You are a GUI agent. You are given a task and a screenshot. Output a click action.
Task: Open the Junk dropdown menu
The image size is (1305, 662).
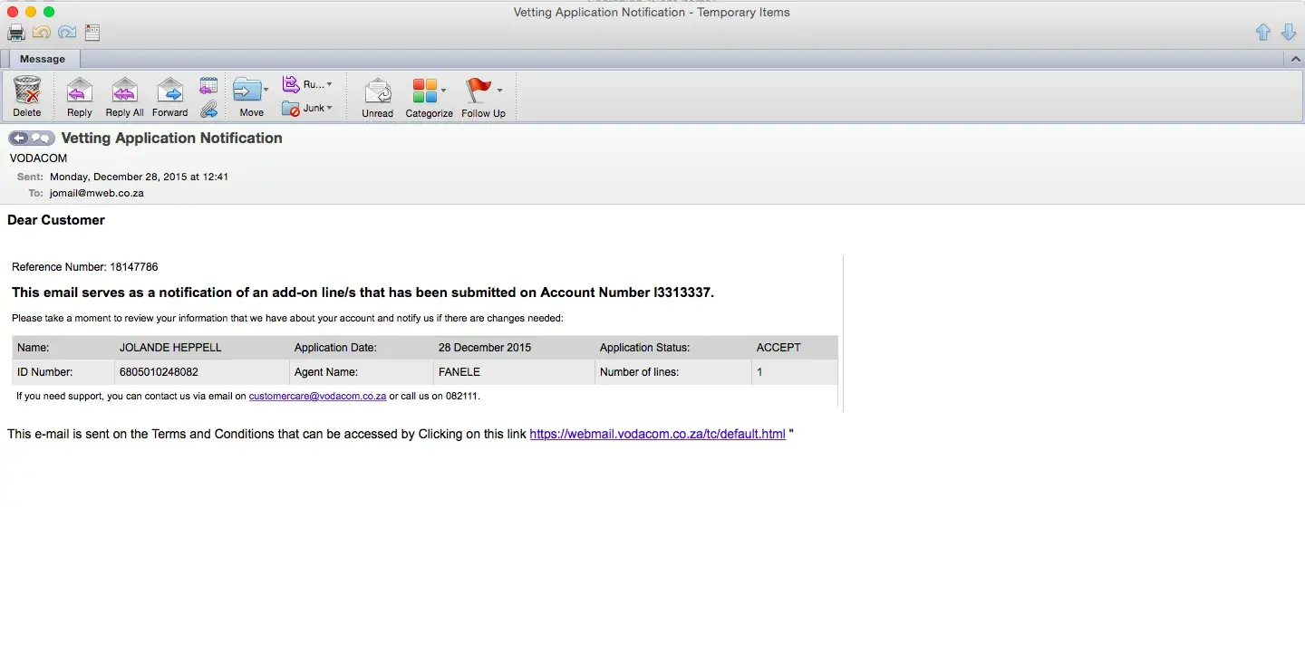click(x=328, y=108)
